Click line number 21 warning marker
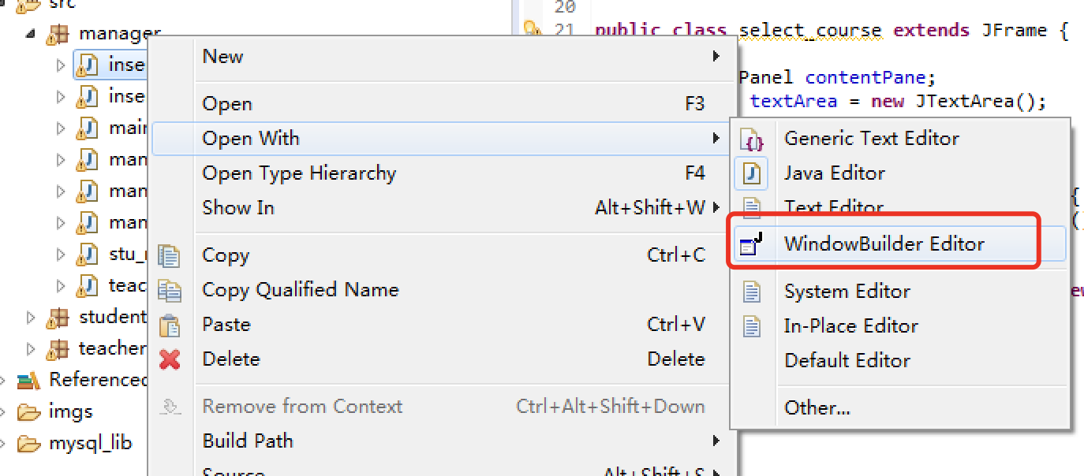1084x476 pixels. [x=533, y=31]
